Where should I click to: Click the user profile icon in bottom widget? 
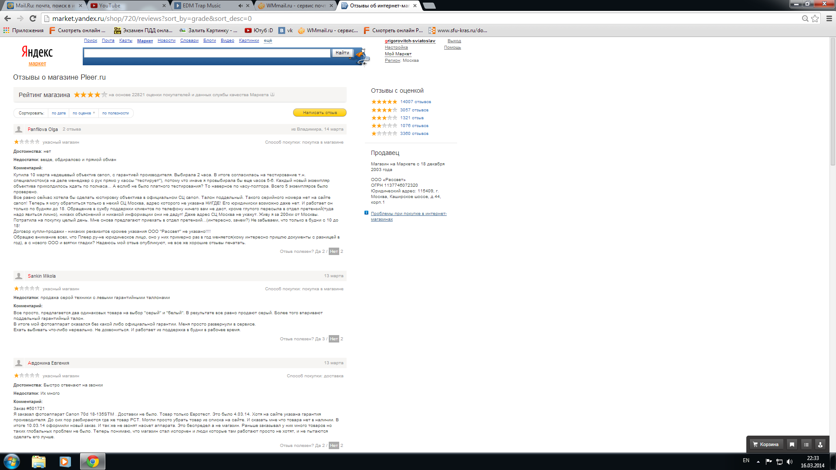pyautogui.click(x=820, y=444)
